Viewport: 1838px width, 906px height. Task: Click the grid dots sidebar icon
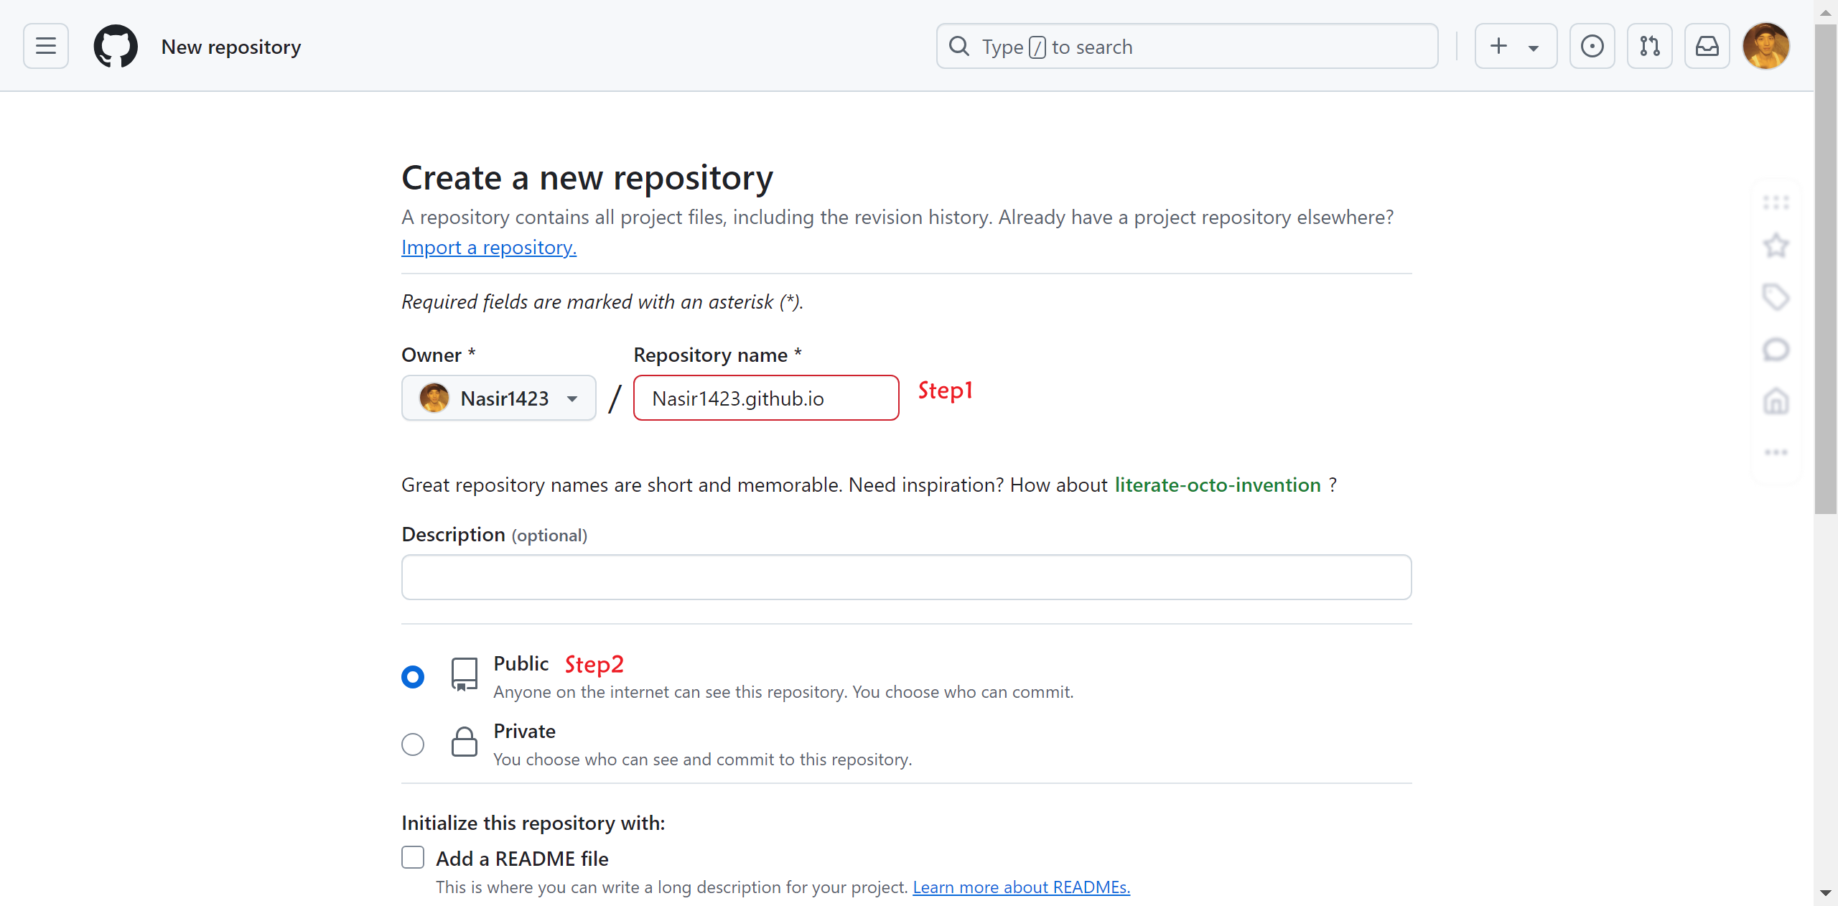point(1776,202)
